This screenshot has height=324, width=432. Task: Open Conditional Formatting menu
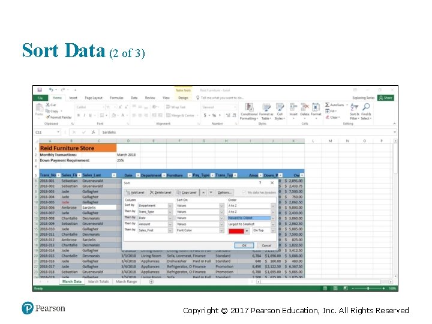249,112
